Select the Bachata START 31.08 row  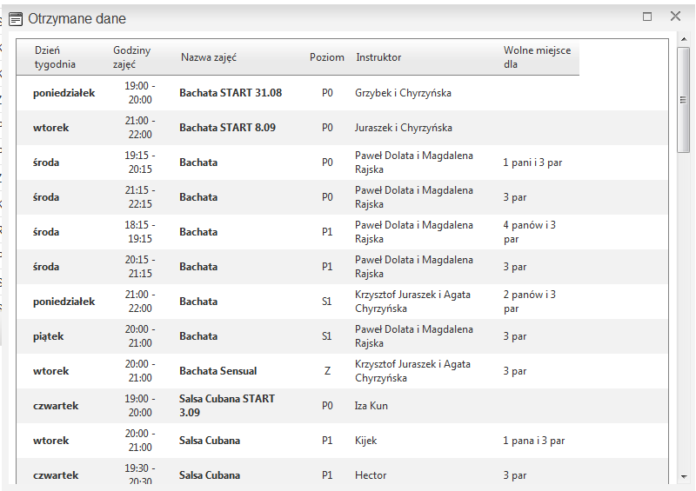pyautogui.click(x=231, y=93)
